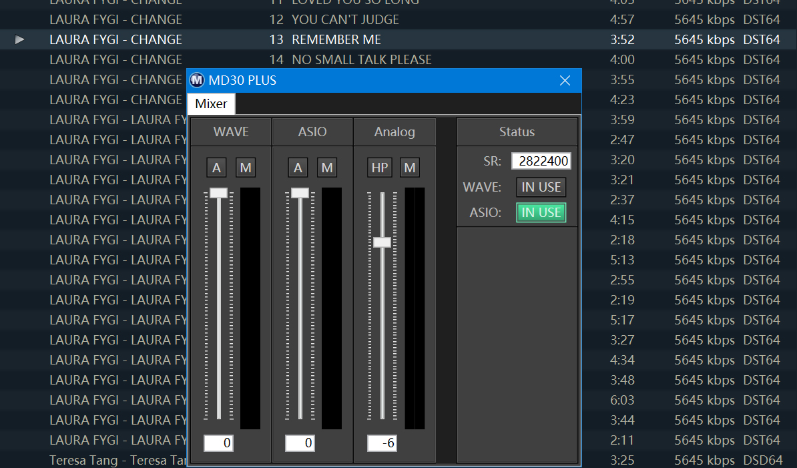The width and height of the screenshot is (797, 468).
Task: Click the Analog level value showing -6
Action: (382, 443)
